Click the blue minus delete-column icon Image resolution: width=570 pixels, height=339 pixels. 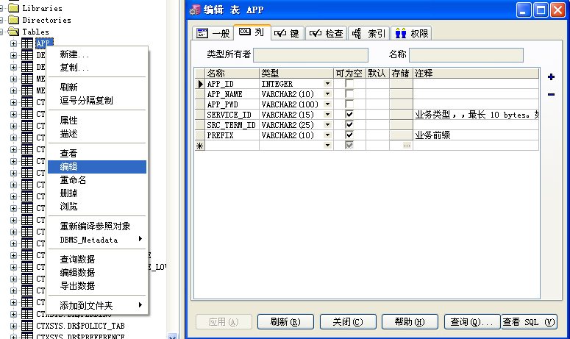pos(551,94)
